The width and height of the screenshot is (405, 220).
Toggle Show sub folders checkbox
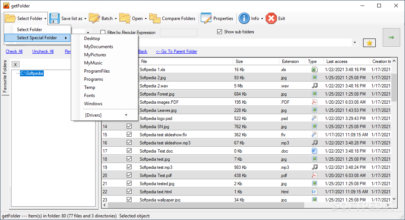(x=220, y=32)
